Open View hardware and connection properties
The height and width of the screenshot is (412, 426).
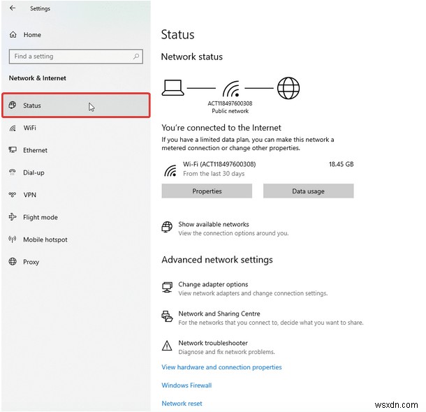pos(221,367)
